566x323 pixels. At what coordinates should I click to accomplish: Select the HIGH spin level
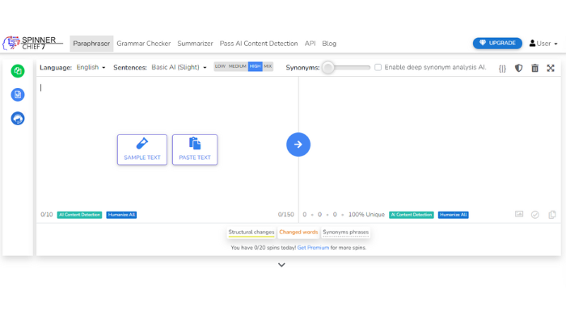click(256, 66)
